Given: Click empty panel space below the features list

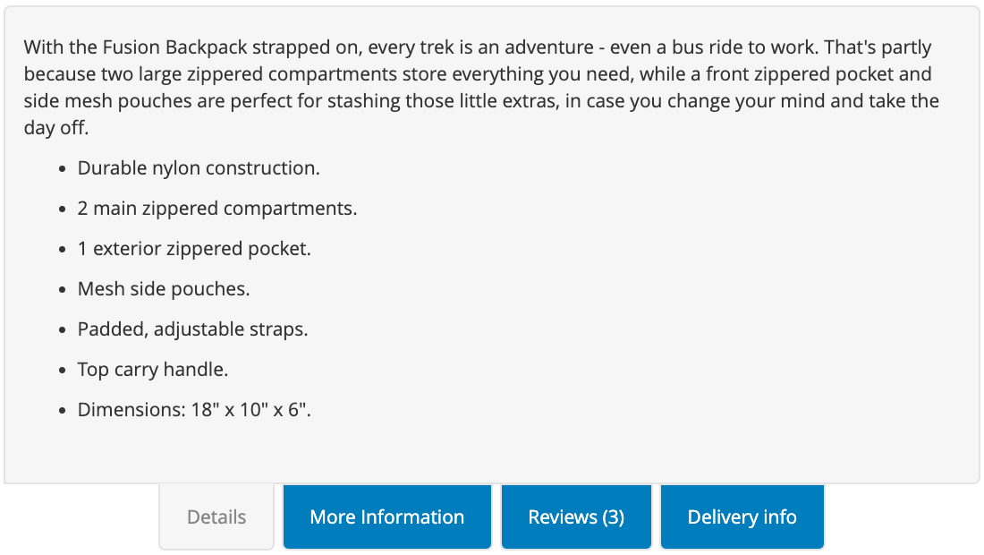Looking at the screenshot, I should click(x=492, y=453).
